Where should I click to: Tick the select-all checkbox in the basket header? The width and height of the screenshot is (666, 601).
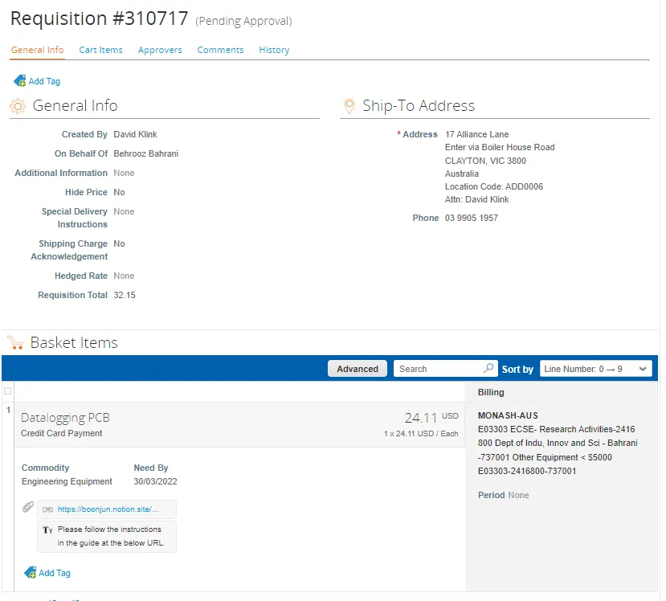(8, 391)
